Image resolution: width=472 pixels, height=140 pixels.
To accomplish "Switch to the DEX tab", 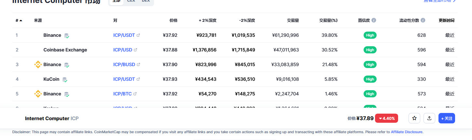I will tap(146, 1).
